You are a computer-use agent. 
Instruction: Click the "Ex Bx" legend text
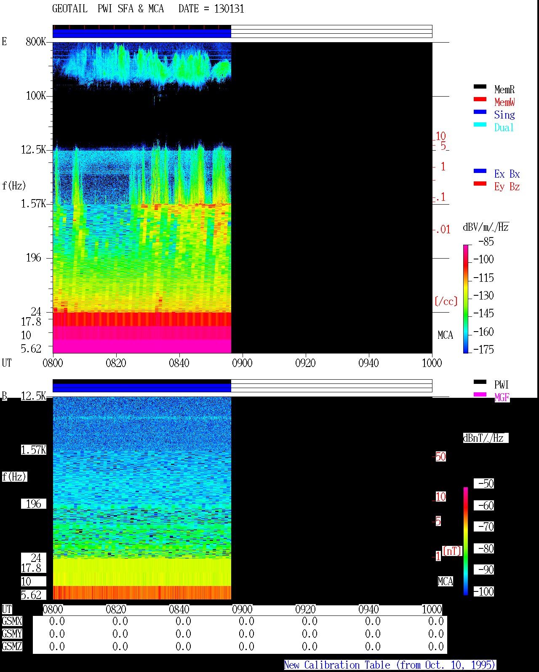[x=507, y=174]
